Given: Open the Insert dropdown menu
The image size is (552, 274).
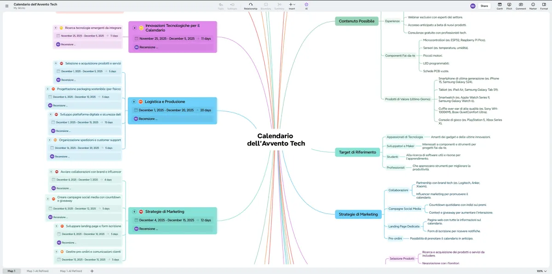Looking at the screenshot, I should (292, 6).
